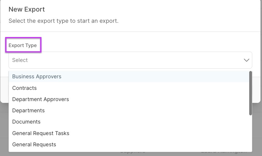Click the export type instruction subtitle text
Image resolution: width=262 pixels, height=156 pixels.
[x=63, y=21]
